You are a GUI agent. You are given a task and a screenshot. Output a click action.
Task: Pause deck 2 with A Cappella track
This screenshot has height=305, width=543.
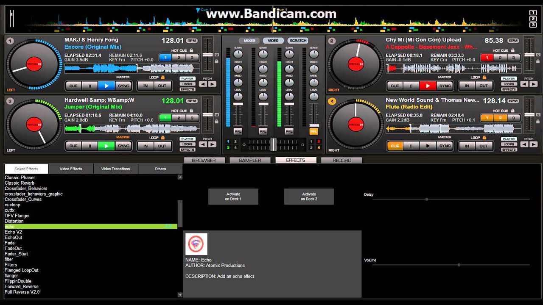click(x=411, y=86)
